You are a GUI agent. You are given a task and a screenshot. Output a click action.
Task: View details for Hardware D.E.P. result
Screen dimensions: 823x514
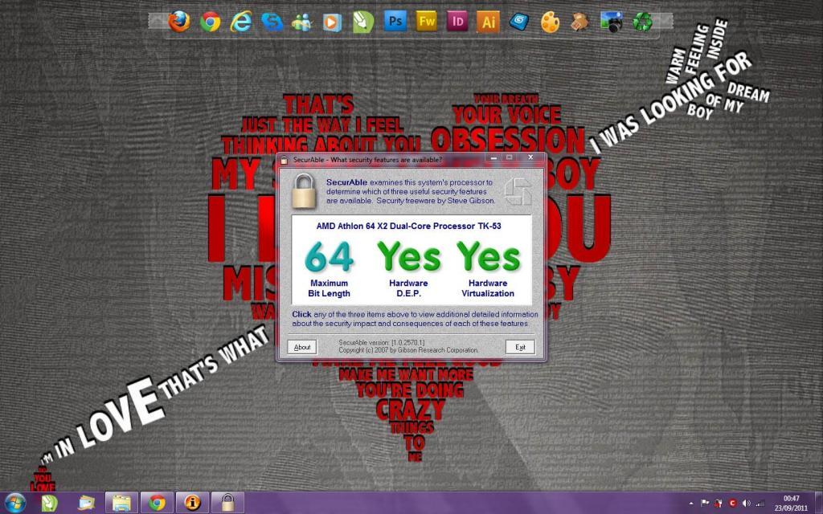[x=409, y=267]
